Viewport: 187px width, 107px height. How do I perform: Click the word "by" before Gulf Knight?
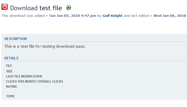pyautogui.click(x=99, y=16)
